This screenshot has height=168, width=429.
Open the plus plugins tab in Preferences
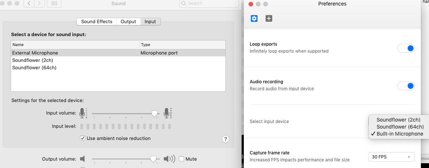pyautogui.click(x=269, y=18)
